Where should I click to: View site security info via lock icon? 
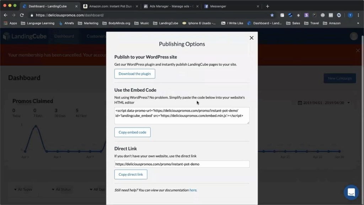pos(32,15)
